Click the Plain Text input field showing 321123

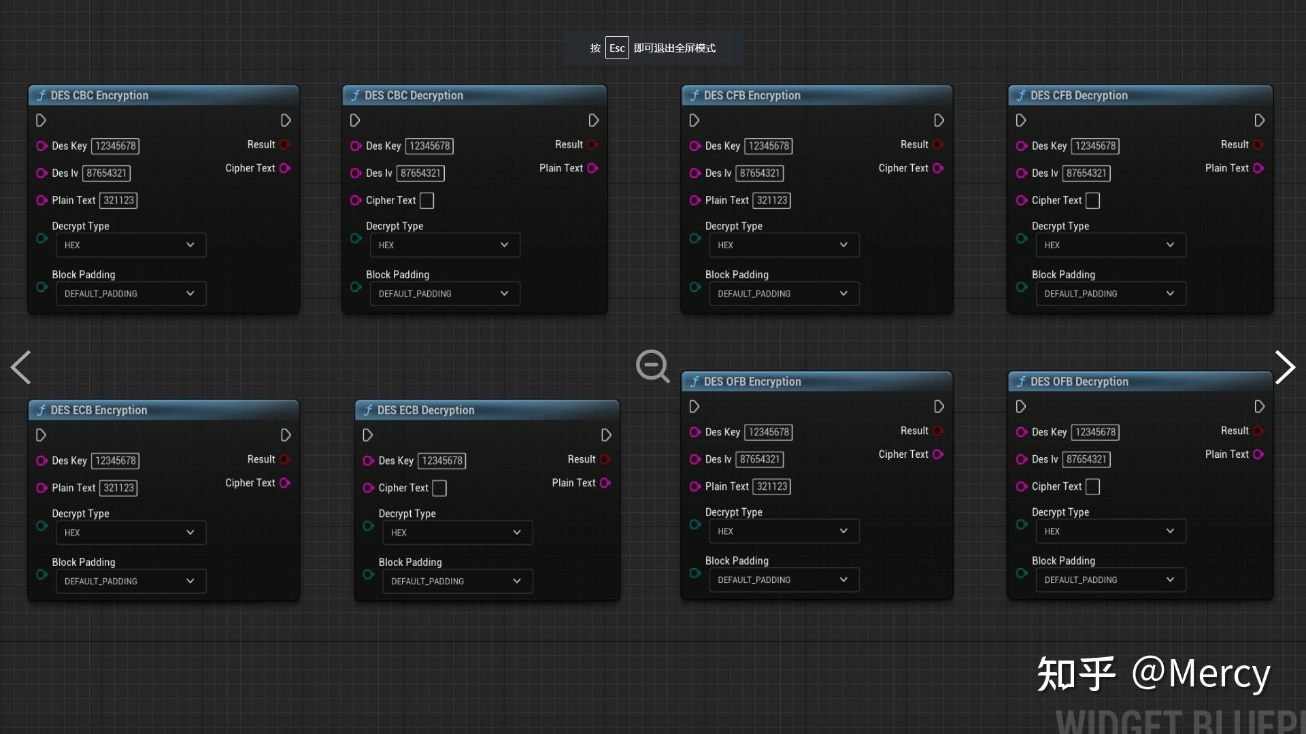click(118, 200)
